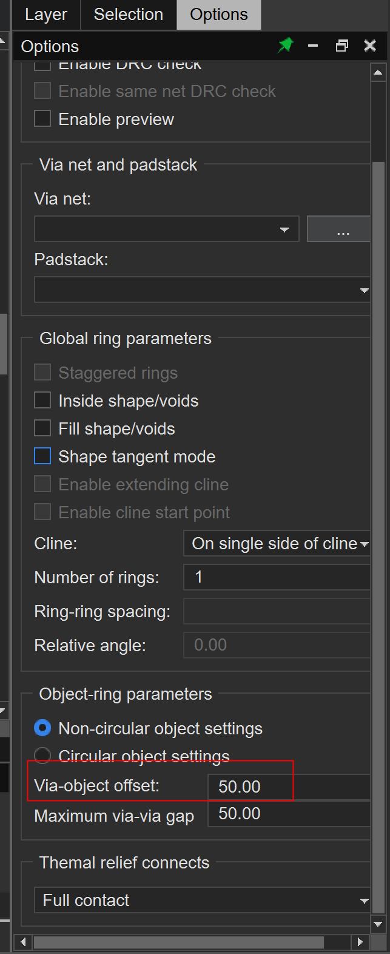The width and height of the screenshot is (390, 954).
Task: Pin the Options panel with green pin
Action: pyautogui.click(x=285, y=46)
